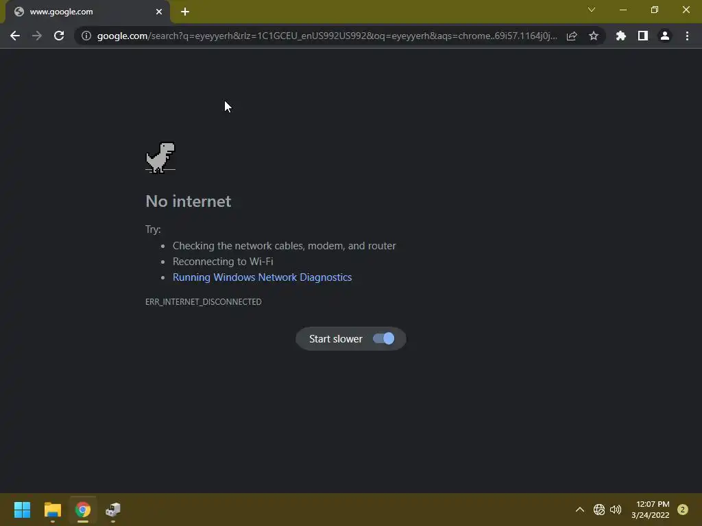
Task: Open the network globe tray icon
Action: click(599, 510)
